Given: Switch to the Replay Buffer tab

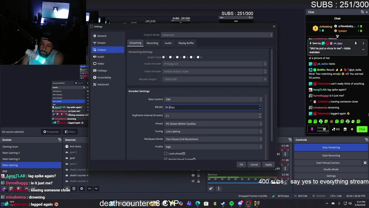Looking at the screenshot, I should [186, 43].
